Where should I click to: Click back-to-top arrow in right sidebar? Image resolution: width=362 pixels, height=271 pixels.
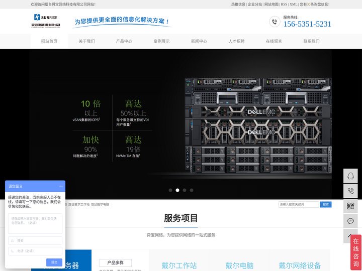tap(349, 236)
